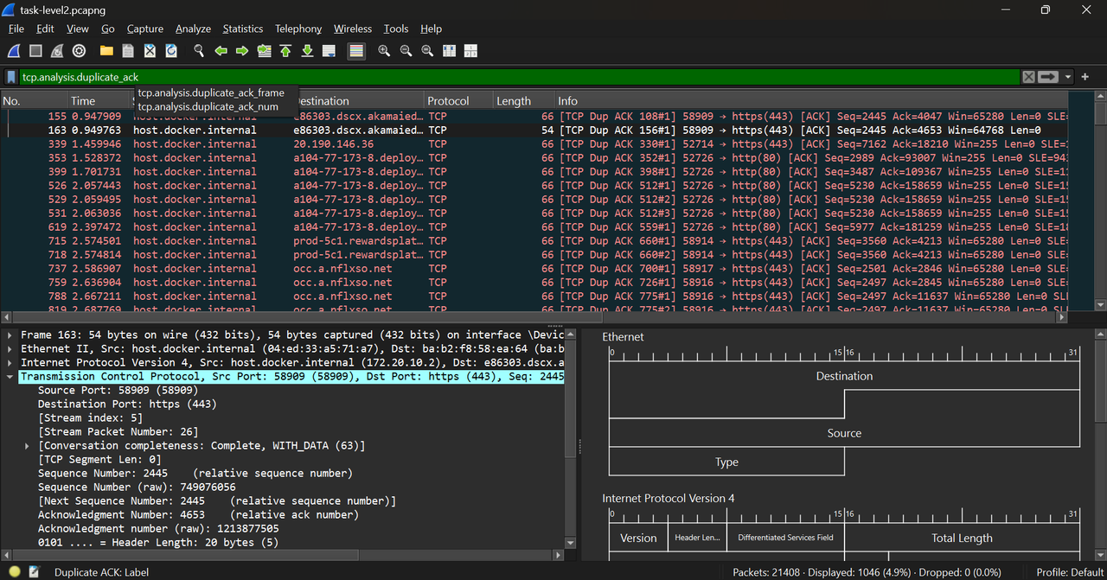Start capturing packets with the shark fin icon
The height and width of the screenshot is (580, 1107).
[15, 51]
